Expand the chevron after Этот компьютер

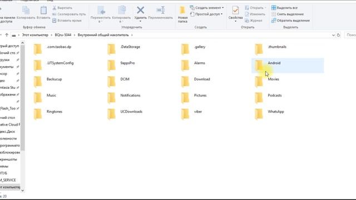tap(52, 35)
